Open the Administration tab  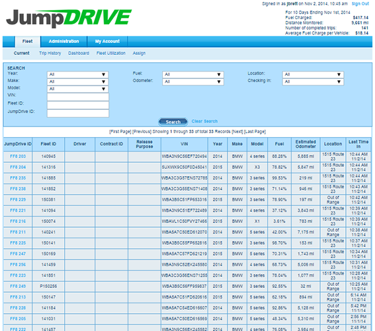63,42
